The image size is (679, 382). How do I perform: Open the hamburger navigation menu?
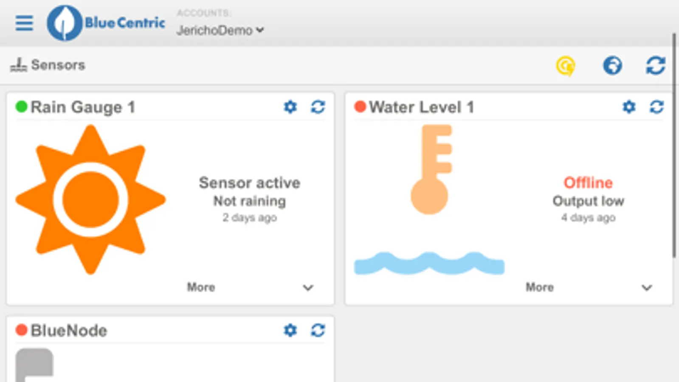pyautogui.click(x=24, y=23)
